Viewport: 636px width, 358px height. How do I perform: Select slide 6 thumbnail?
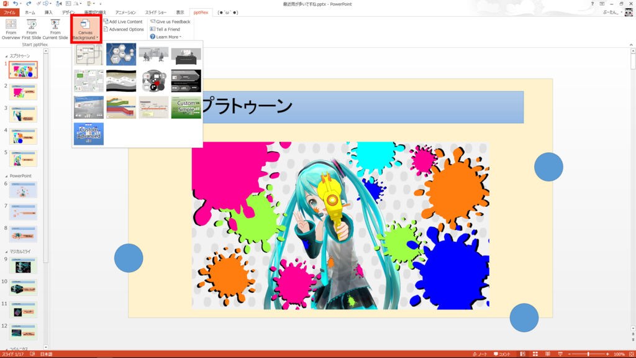click(x=23, y=190)
